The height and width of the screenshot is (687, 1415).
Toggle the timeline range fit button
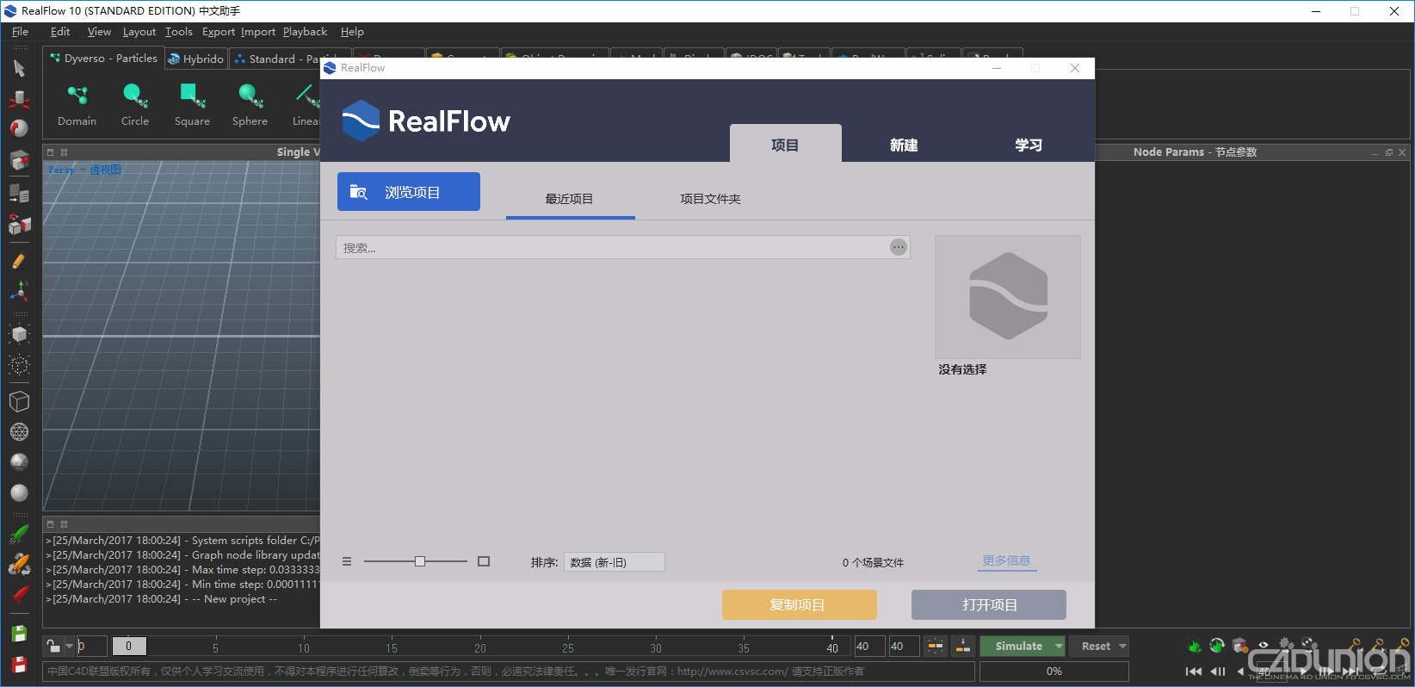935,646
